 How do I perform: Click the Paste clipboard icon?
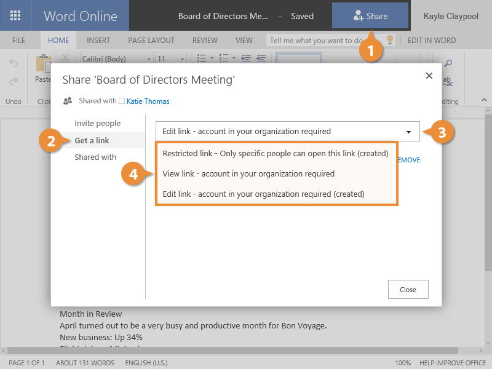click(43, 63)
